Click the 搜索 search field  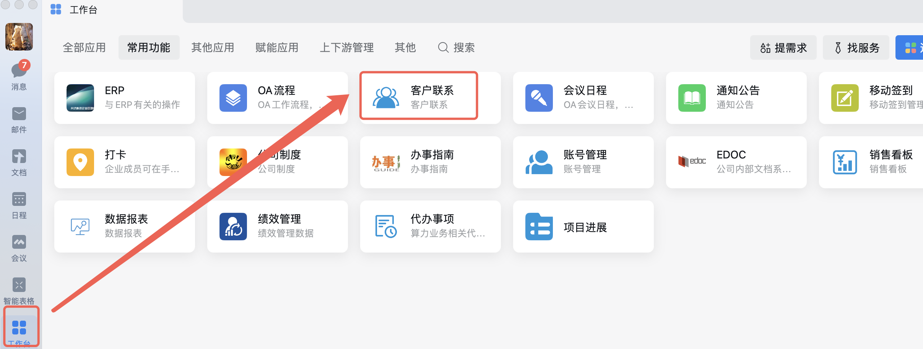456,47
